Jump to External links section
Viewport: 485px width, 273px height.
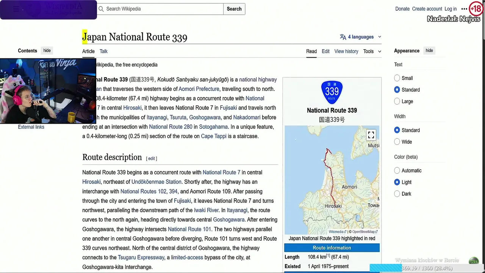click(x=31, y=127)
